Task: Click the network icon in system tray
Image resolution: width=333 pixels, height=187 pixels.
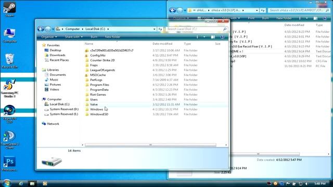Action: [x=300, y=183]
